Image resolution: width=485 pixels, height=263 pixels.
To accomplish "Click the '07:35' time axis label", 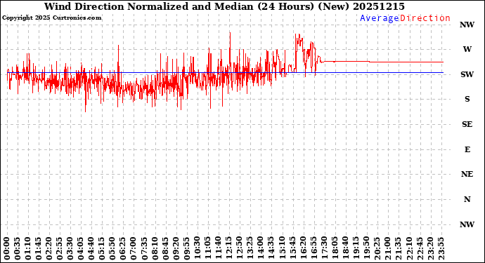I will point(144,249).
